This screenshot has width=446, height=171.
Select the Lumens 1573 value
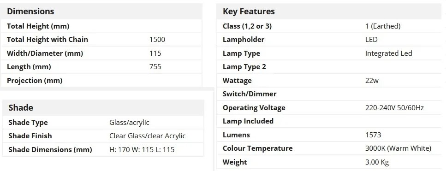(373, 135)
